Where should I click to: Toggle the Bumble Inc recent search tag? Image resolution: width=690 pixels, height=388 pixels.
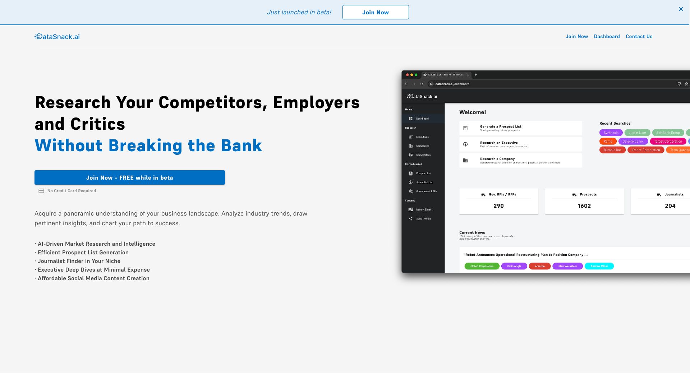(x=612, y=150)
